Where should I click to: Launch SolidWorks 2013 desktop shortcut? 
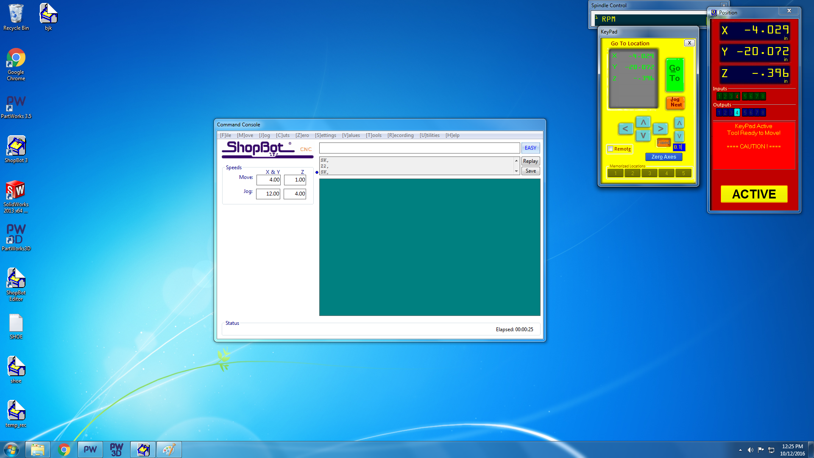(x=16, y=197)
